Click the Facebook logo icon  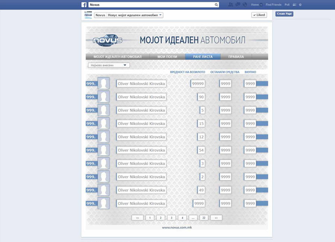[84, 5]
